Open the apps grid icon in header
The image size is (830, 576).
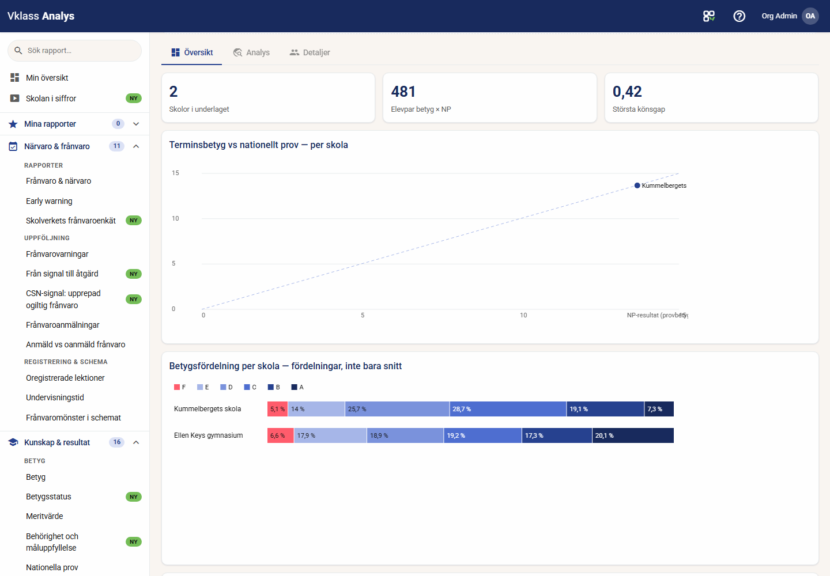tap(709, 16)
